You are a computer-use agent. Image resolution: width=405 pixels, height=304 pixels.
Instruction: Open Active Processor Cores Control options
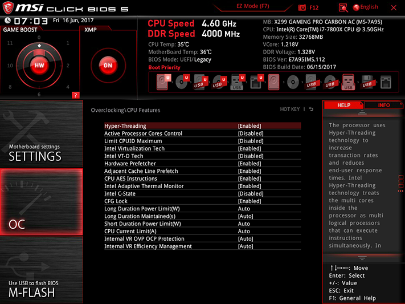[203, 133]
